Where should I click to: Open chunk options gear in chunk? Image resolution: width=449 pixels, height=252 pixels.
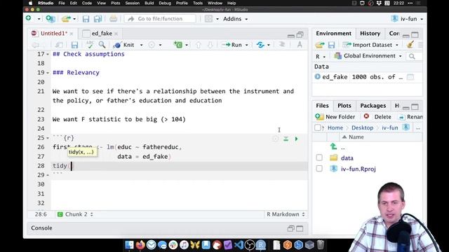point(276,139)
